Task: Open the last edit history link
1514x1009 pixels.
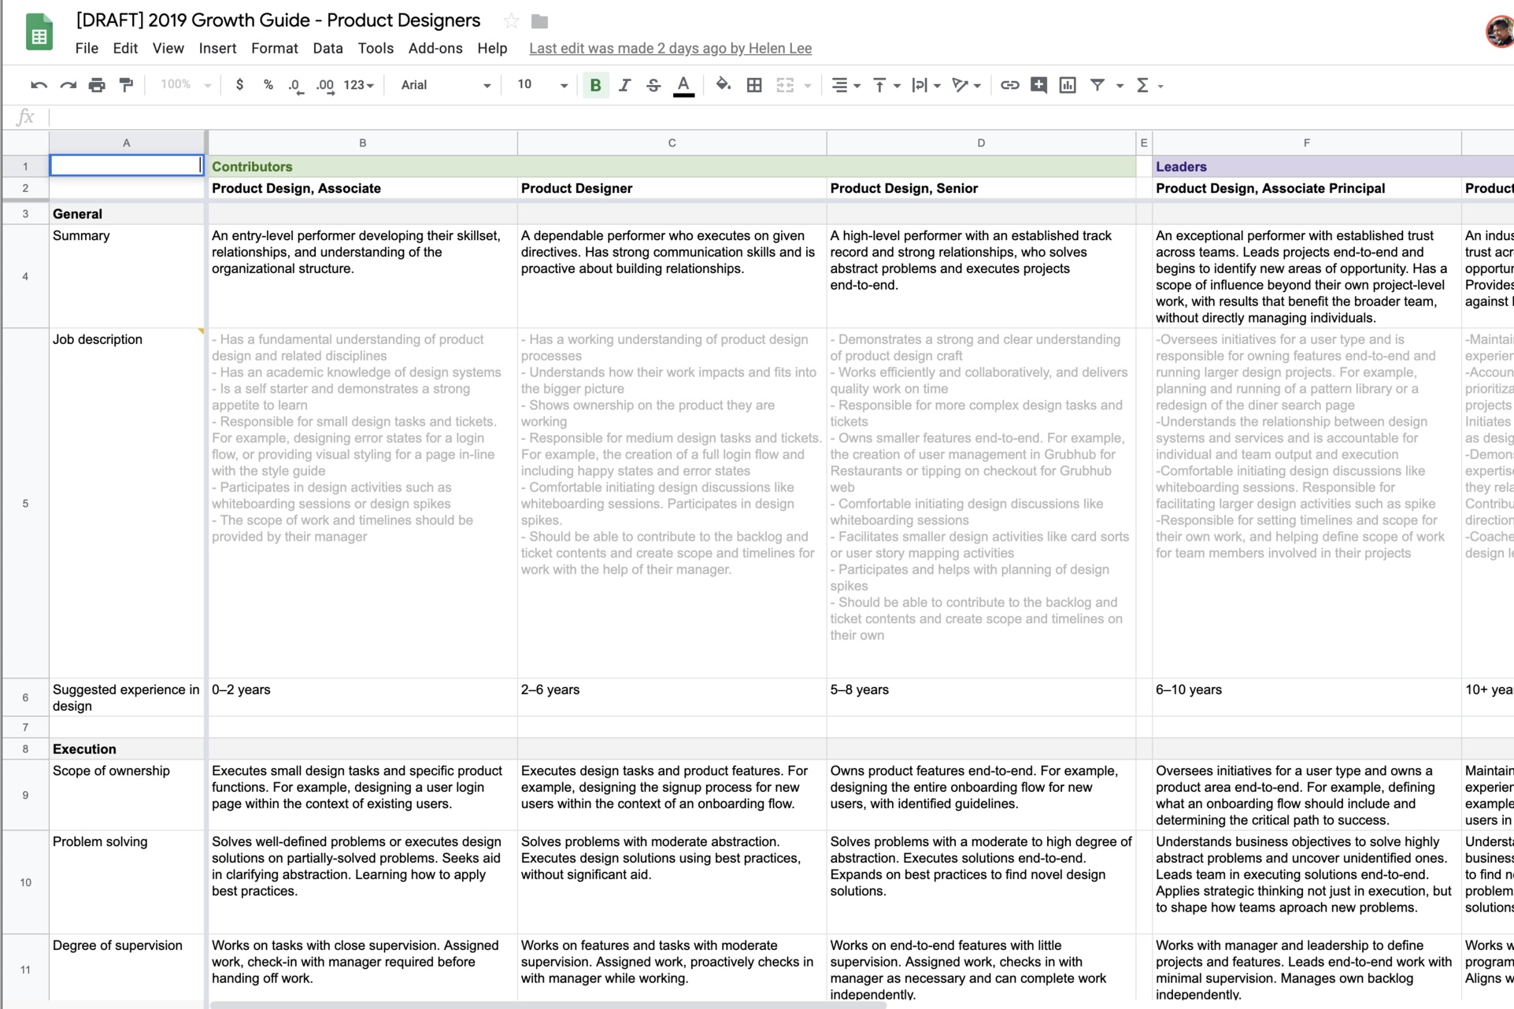Action: [670, 48]
